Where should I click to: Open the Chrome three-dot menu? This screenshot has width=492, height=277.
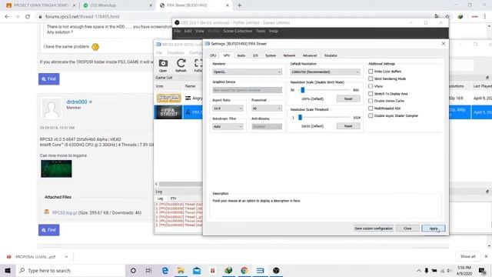point(485,16)
